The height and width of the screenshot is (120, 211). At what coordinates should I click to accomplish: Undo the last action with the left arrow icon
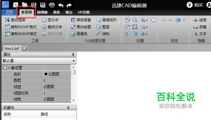click(x=61, y=5)
